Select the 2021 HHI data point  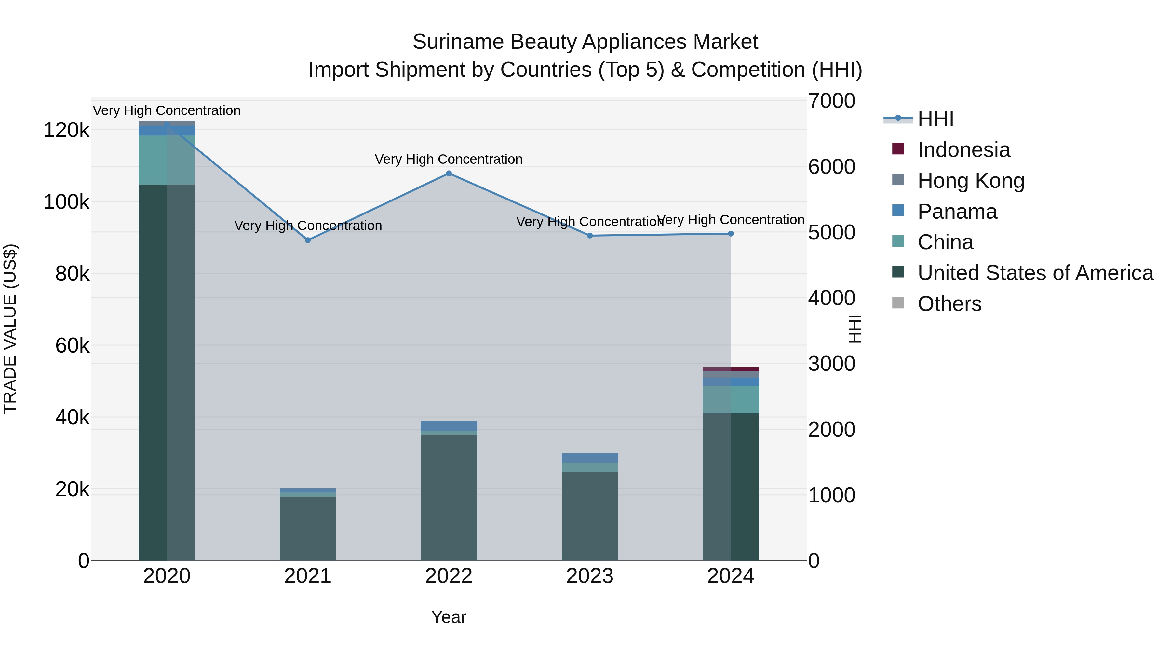[x=308, y=240]
